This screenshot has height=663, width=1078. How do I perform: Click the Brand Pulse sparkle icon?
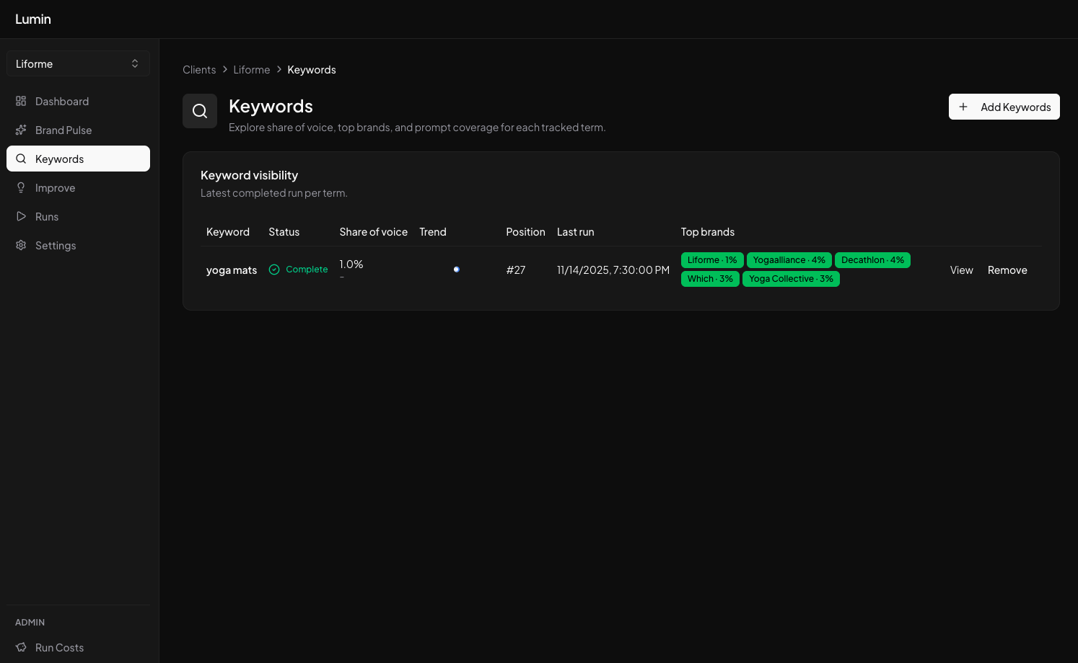click(x=21, y=130)
